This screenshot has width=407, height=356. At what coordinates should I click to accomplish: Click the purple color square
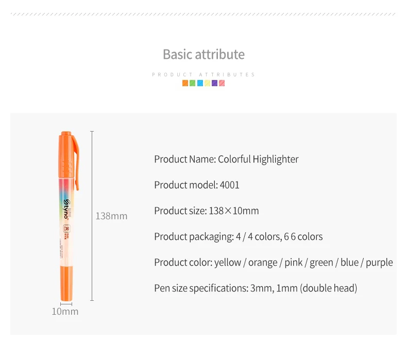(214, 83)
